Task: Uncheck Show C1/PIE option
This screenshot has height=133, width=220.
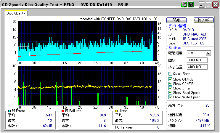Action: pyautogui.click(x=170, y=79)
